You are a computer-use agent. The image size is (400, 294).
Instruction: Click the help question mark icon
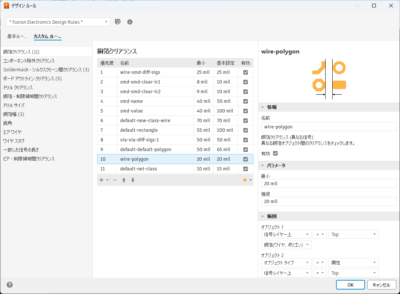[10, 285]
